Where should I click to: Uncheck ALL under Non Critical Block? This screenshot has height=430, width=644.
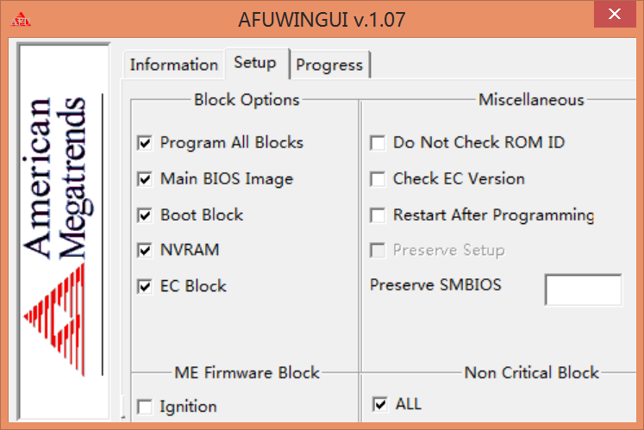(x=379, y=403)
